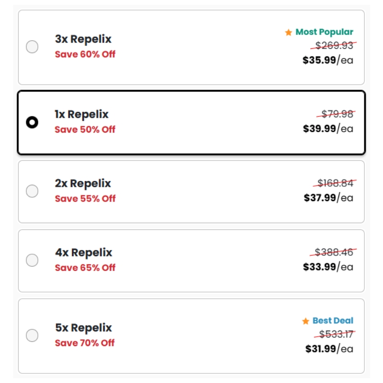Click the $35.99/ea price
The image size is (383, 383).
point(328,60)
